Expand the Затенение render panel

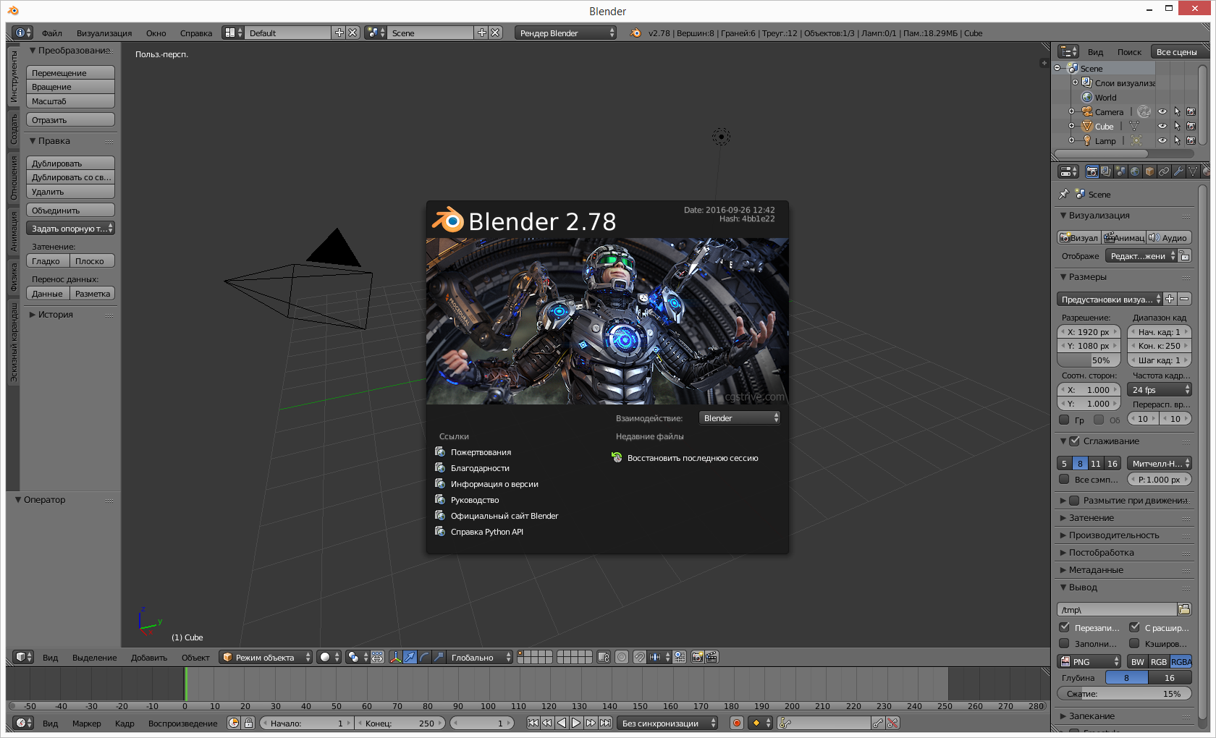(x=1092, y=517)
